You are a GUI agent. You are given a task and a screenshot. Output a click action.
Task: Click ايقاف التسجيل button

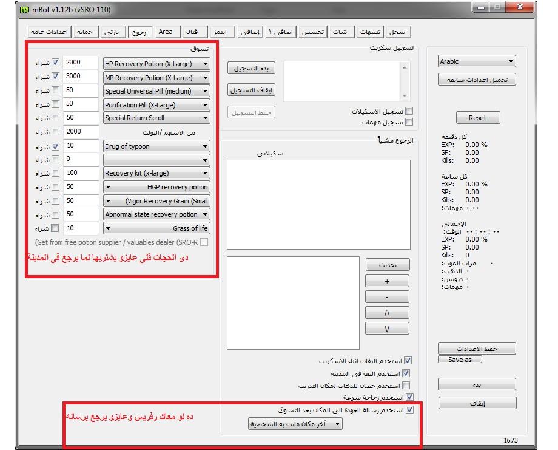click(x=251, y=90)
